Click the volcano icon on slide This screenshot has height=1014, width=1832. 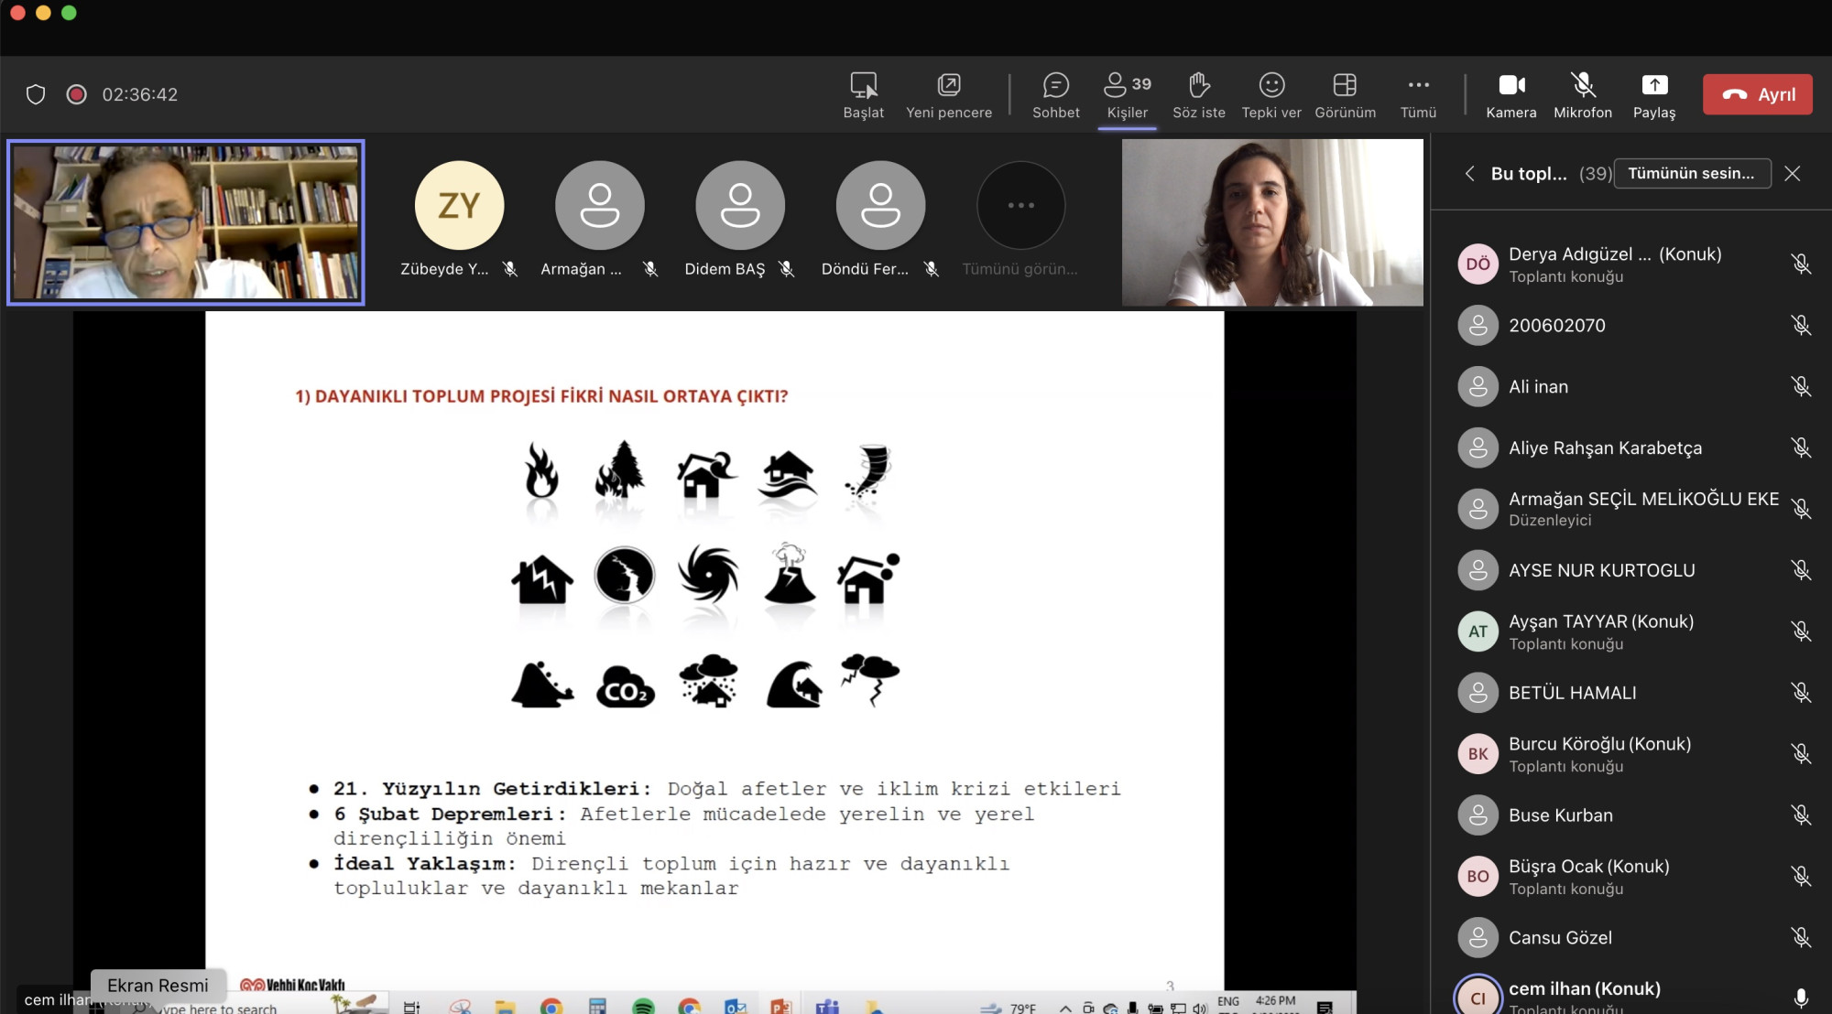tap(789, 574)
